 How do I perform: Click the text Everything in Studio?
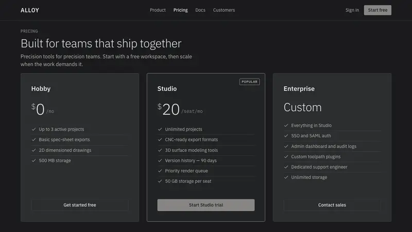pos(312,125)
